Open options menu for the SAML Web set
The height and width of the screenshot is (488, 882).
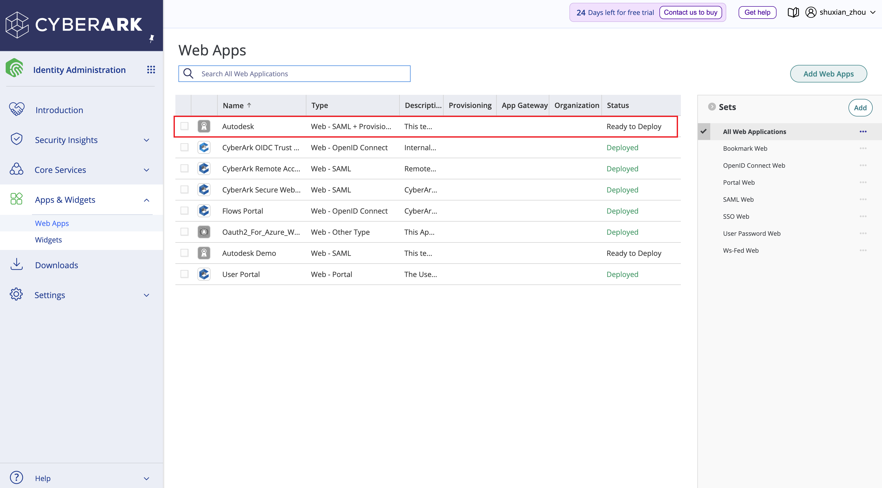pyautogui.click(x=863, y=199)
